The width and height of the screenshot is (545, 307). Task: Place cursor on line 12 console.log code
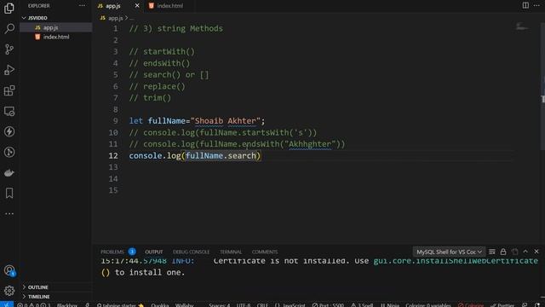pos(195,155)
